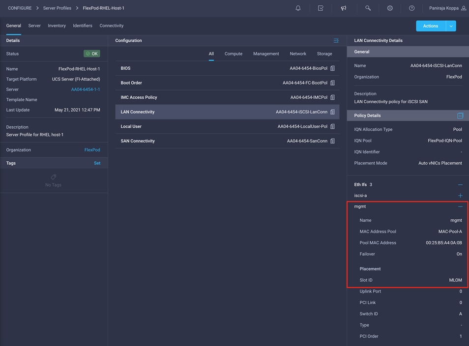Image resolution: width=469 pixels, height=346 pixels.
Task: Select the Management configuration filter tab
Action: click(266, 54)
